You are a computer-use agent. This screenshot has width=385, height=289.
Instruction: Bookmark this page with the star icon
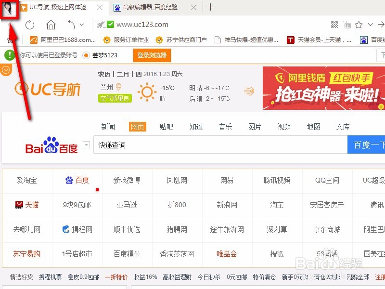click(x=359, y=25)
